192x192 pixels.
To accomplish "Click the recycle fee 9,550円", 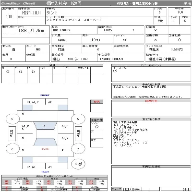I will (x=177, y=49).
